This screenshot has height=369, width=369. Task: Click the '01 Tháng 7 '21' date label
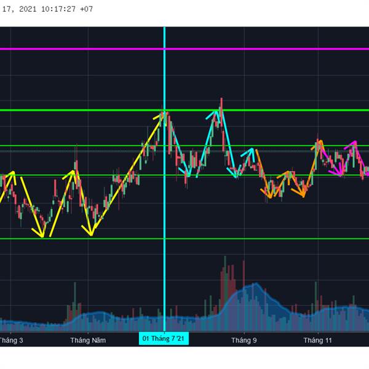click(164, 339)
